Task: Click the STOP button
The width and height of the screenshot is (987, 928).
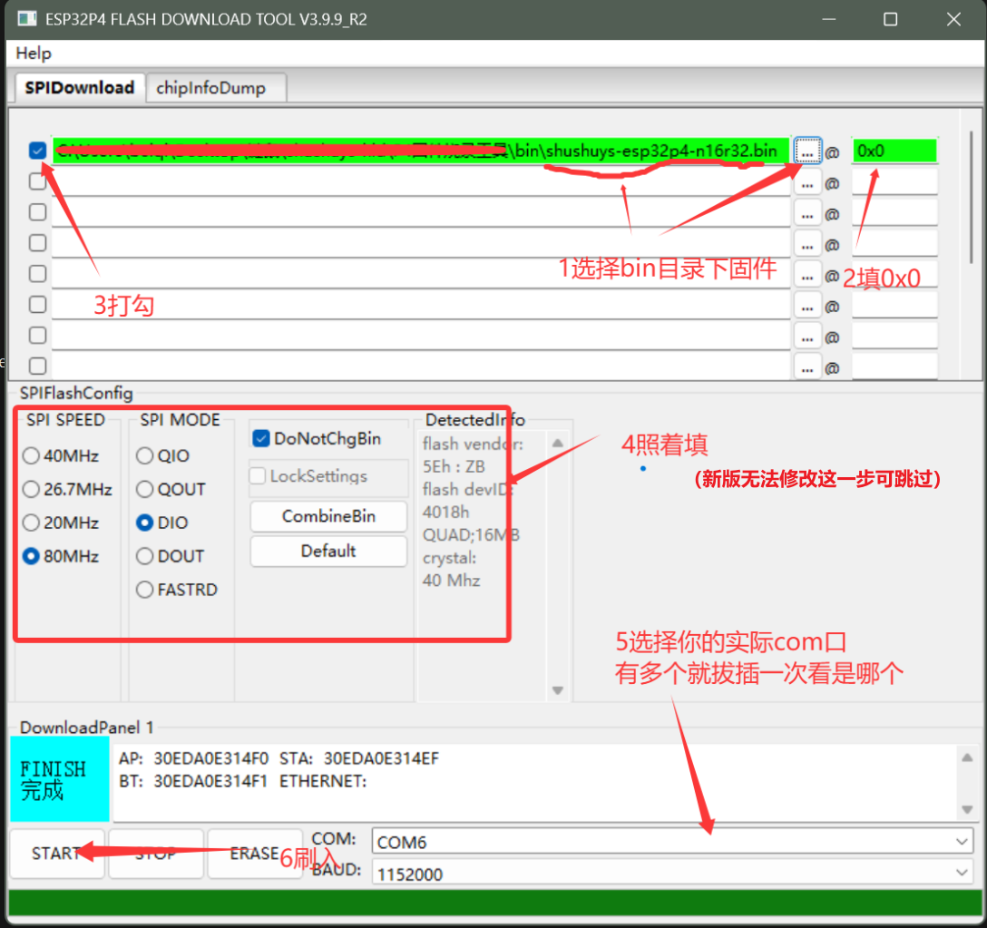Action: point(156,854)
